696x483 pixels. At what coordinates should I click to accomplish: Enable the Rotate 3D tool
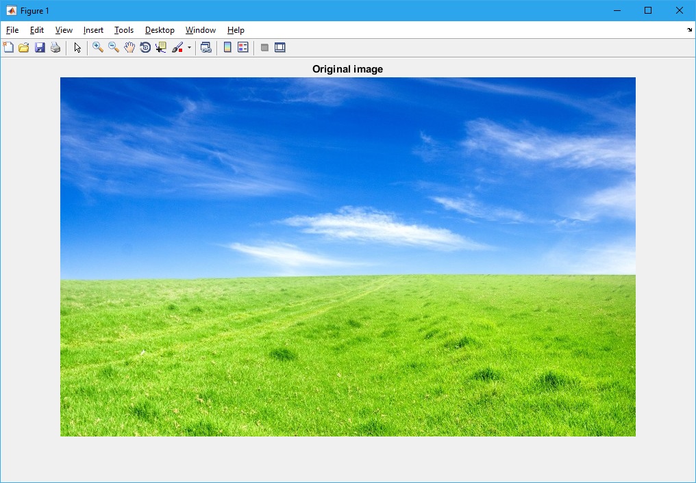click(145, 48)
